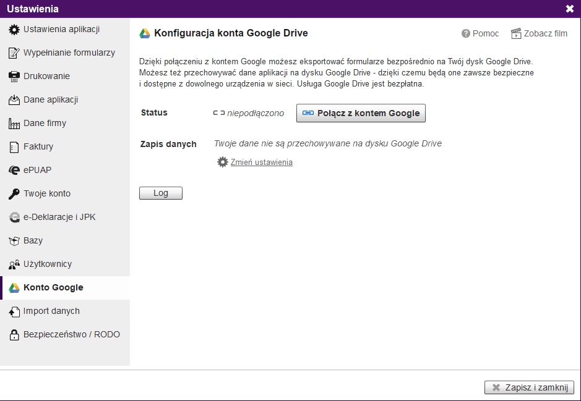Select the Bazy label in sidebar
581x401 pixels.
tap(33, 240)
